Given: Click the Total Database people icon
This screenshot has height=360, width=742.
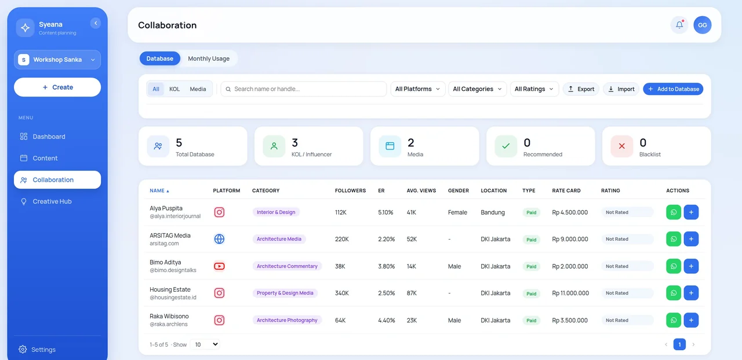Looking at the screenshot, I should click(158, 146).
